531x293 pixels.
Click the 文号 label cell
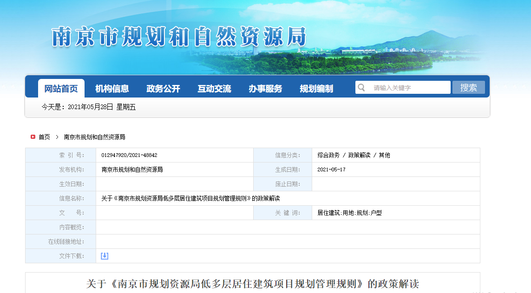[60, 213]
